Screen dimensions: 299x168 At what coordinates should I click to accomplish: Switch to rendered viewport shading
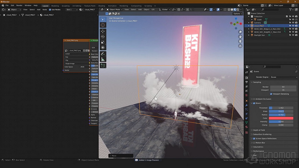238,10
